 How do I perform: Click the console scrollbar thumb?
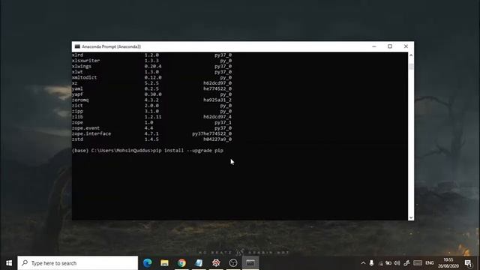(411, 66)
